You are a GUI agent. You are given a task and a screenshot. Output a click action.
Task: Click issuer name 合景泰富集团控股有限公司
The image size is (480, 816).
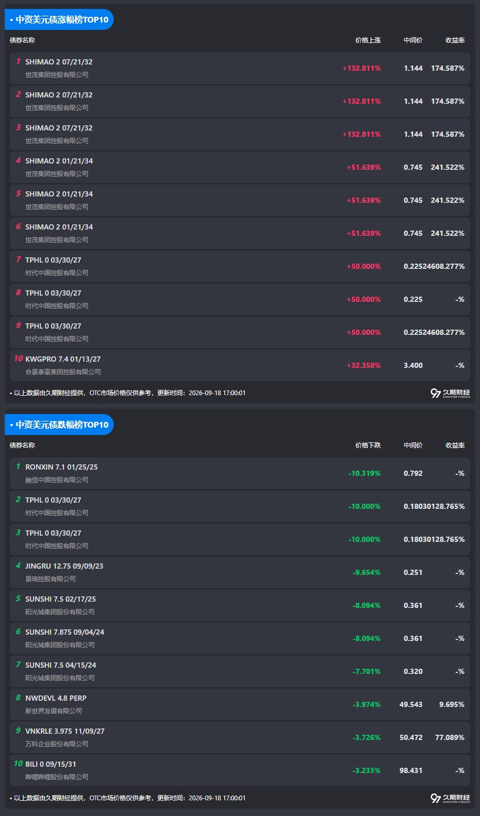(x=63, y=372)
